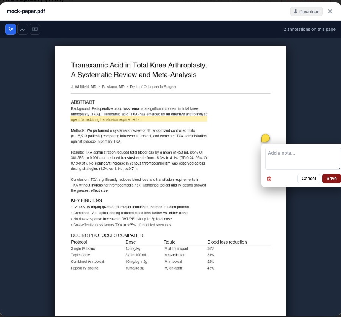Download the mock-paper.pdf file
Viewport: 341px width, 317px height.
pyautogui.click(x=307, y=11)
